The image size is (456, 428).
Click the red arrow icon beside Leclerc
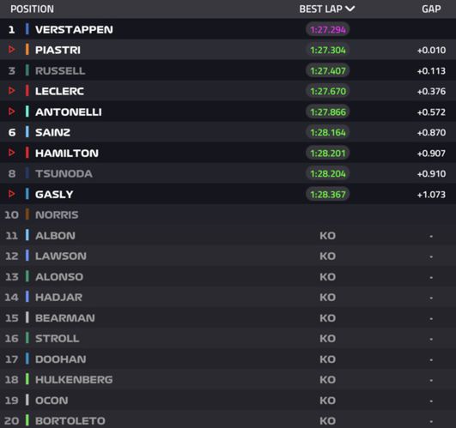(12, 91)
